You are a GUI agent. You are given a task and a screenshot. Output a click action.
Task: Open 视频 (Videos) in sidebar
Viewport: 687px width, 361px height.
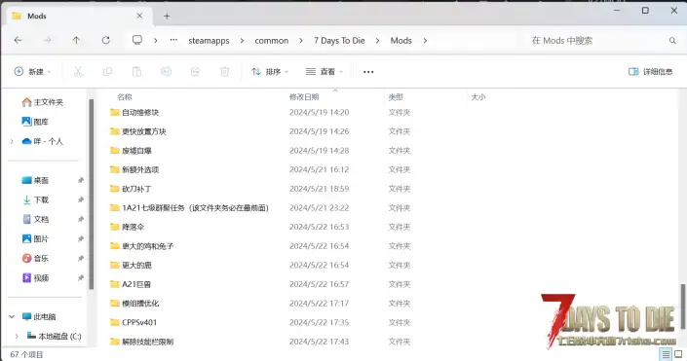[x=35, y=277]
